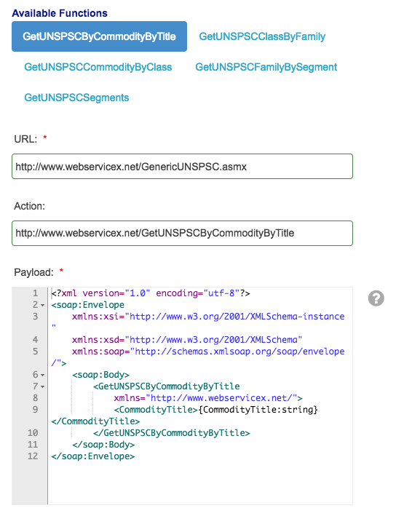Click the xmlns:xsi attribute on line 3
This screenshot has width=412, height=516.
click(208, 317)
